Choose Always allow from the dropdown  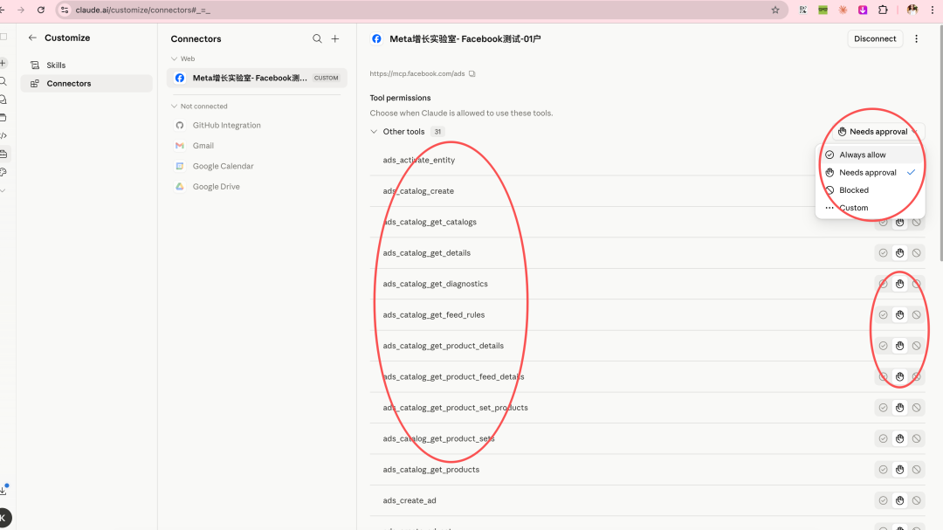coord(869,155)
